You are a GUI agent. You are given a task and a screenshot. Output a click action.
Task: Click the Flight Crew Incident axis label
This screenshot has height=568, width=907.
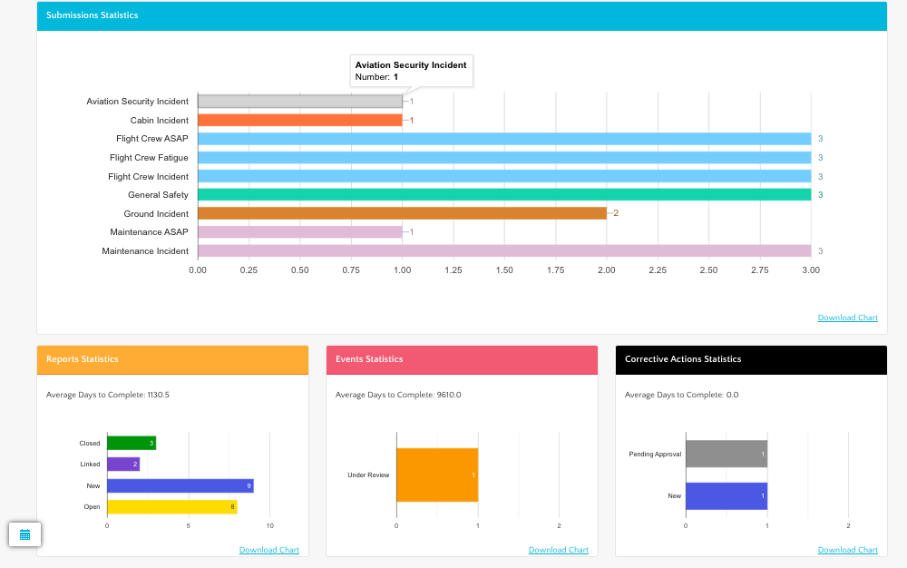pos(148,176)
